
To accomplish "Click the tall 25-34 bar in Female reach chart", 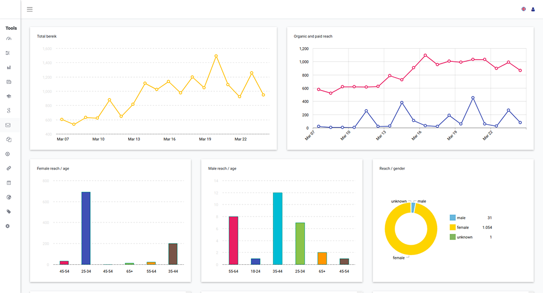I will [86, 228].
